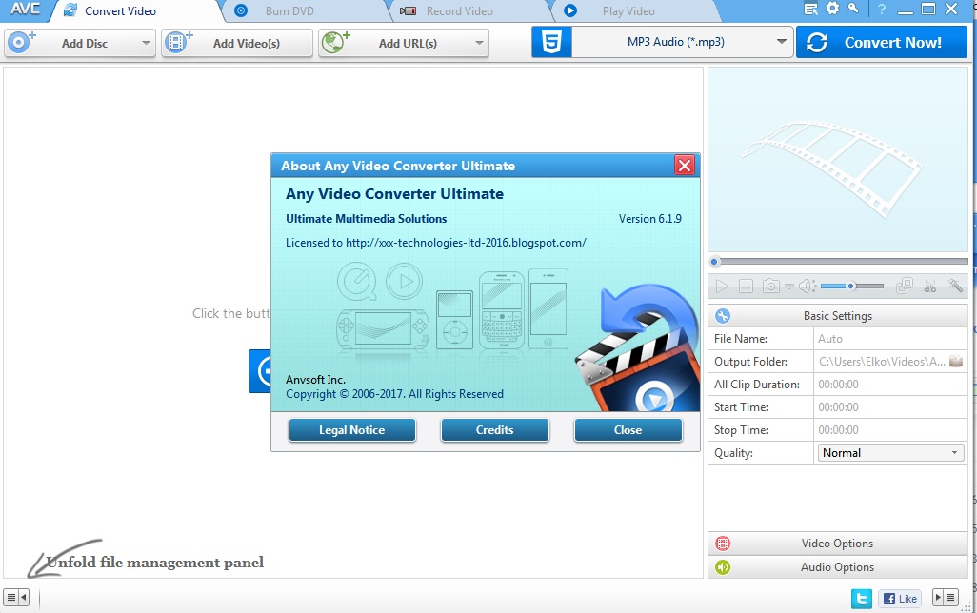Expand the Add Disc dropdown arrow
The height and width of the screenshot is (613, 977).
[146, 43]
